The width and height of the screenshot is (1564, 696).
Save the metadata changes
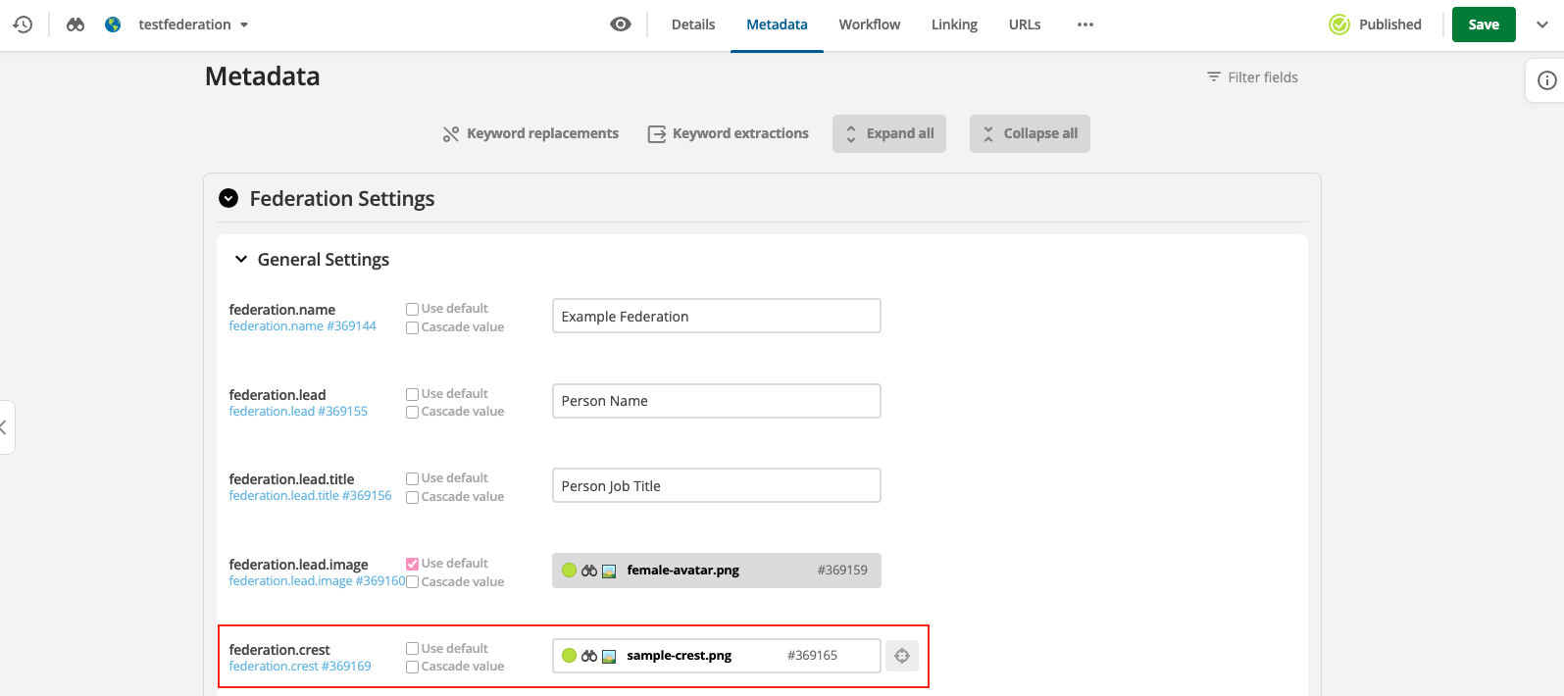pyautogui.click(x=1484, y=25)
